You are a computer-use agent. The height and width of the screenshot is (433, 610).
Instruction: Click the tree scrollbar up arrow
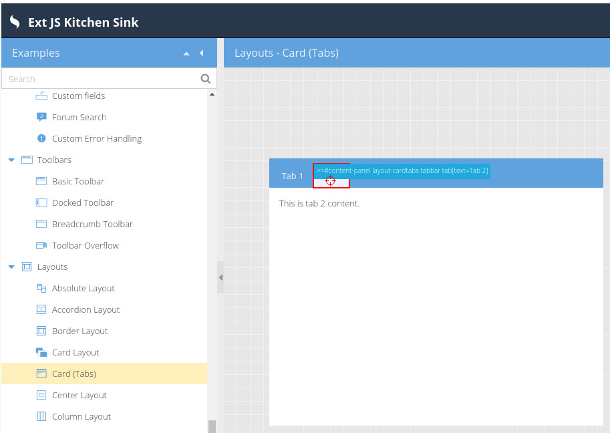click(212, 95)
